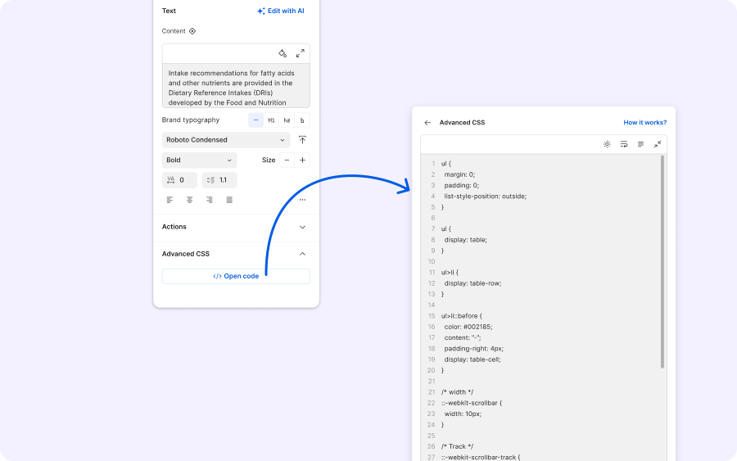Open the How it works? link
This screenshot has width=737, height=461.
(x=645, y=123)
